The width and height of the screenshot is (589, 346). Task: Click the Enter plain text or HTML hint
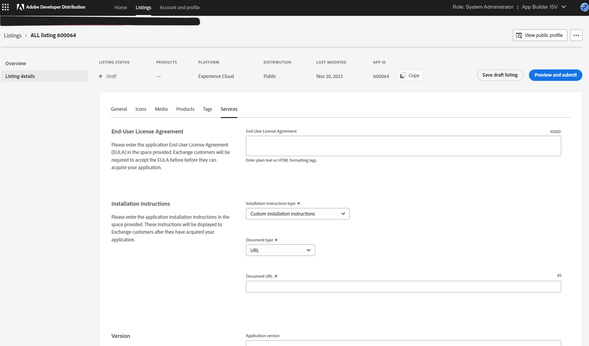282,160
